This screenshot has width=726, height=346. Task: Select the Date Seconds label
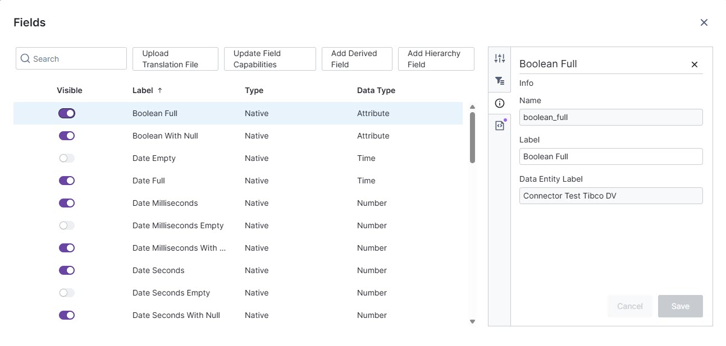(x=158, y=270)
